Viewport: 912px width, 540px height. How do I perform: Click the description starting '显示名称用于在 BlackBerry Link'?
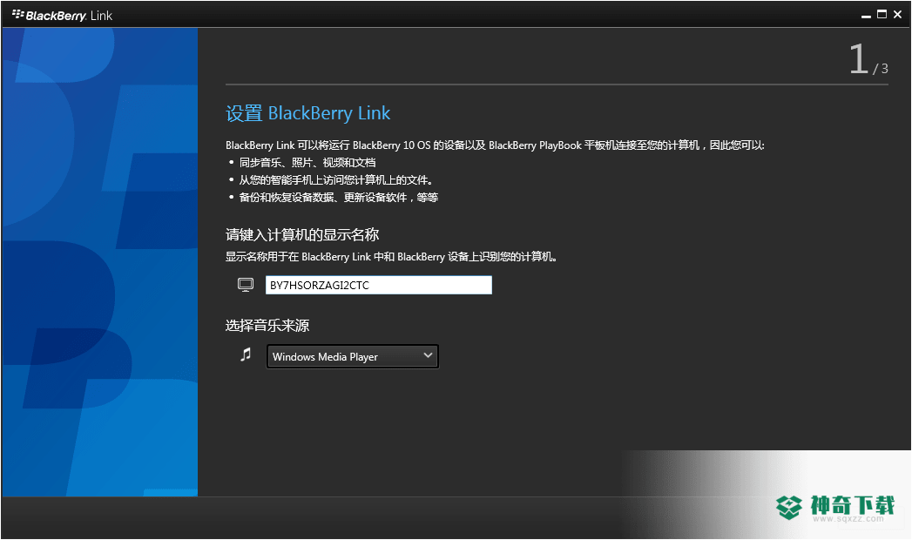[x=391, y=257]
